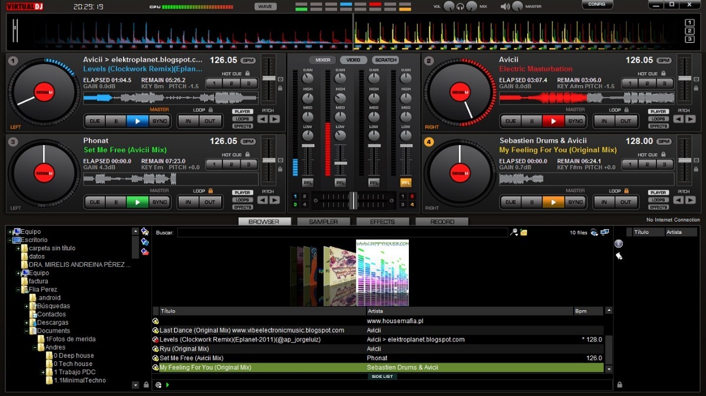The image size is (706, 396).
Task: Switch to the EFFECTS tab
Action: (x=382, y=222)
